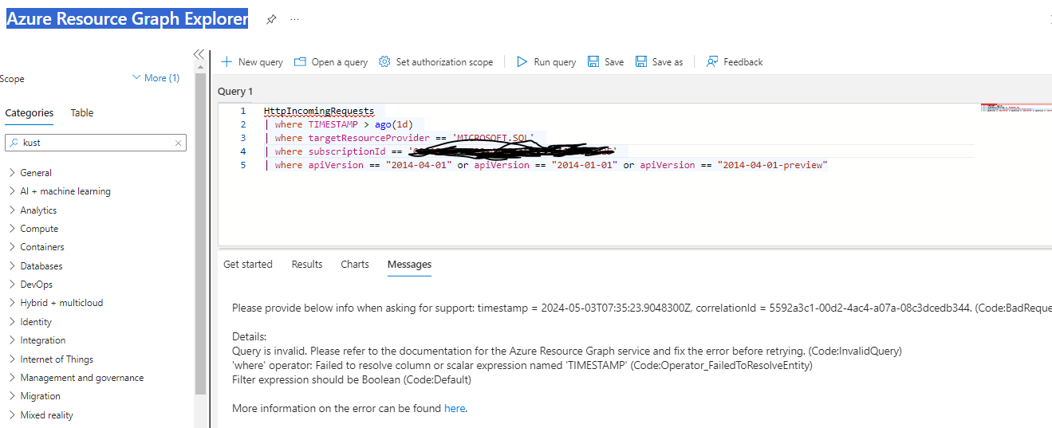Click line number 4 in the editor gutter

point(243,151)
